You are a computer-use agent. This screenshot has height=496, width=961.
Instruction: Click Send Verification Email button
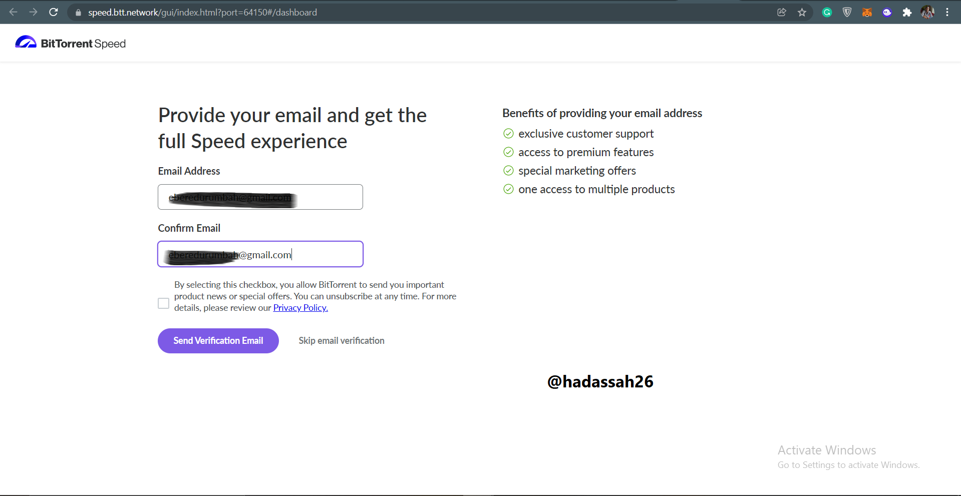coord(218,341)
